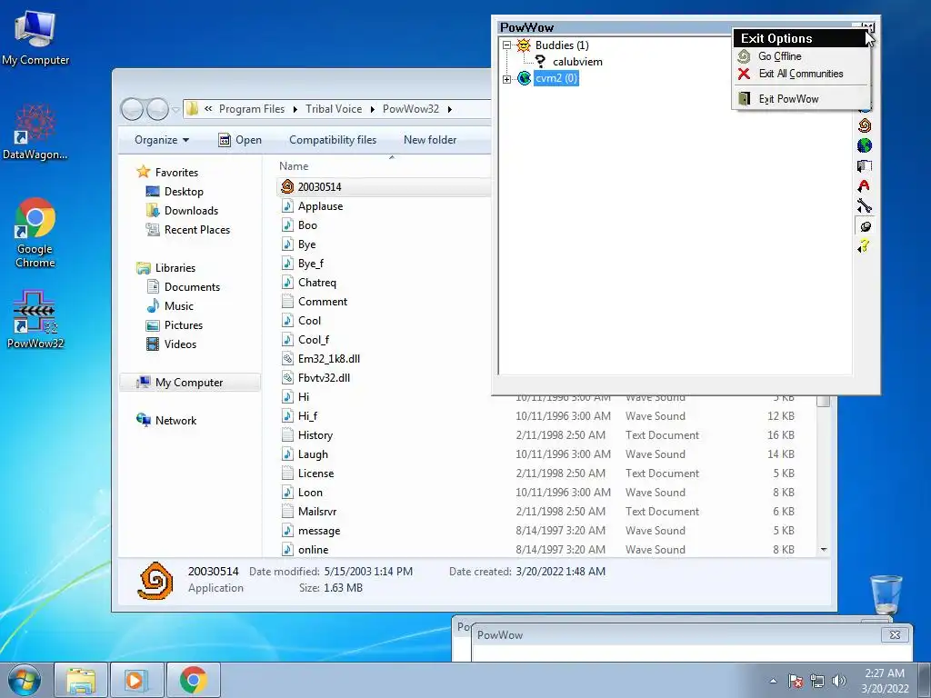Select the Loon sound file
Screen dimensions: 931x698
(310, 492)
